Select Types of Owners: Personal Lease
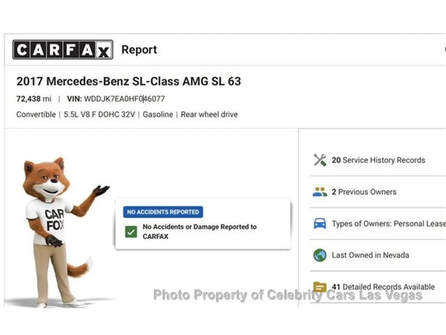The height and width of the screenshot is (335, 446). tap(388, 224)
